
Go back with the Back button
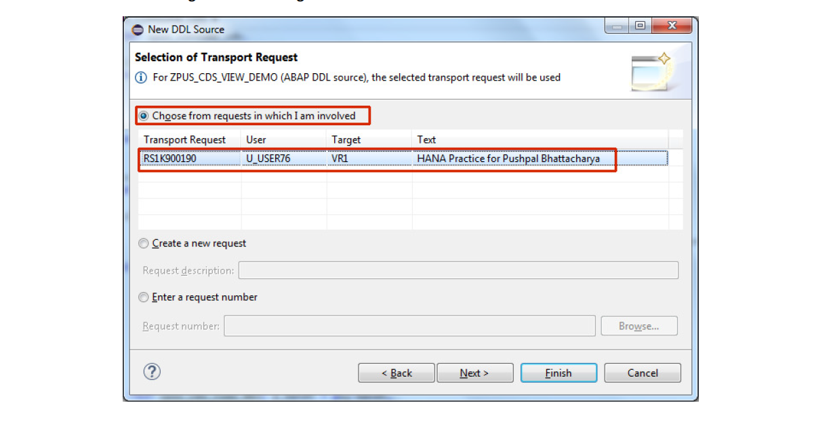coord(396,372)
